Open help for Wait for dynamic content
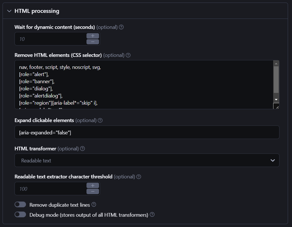The height and width of the screenshot is (227, 292). [x=121, y=27]
